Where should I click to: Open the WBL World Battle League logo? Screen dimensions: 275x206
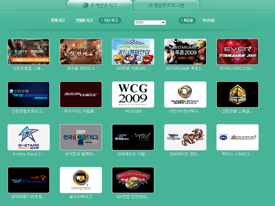point(81,180)
